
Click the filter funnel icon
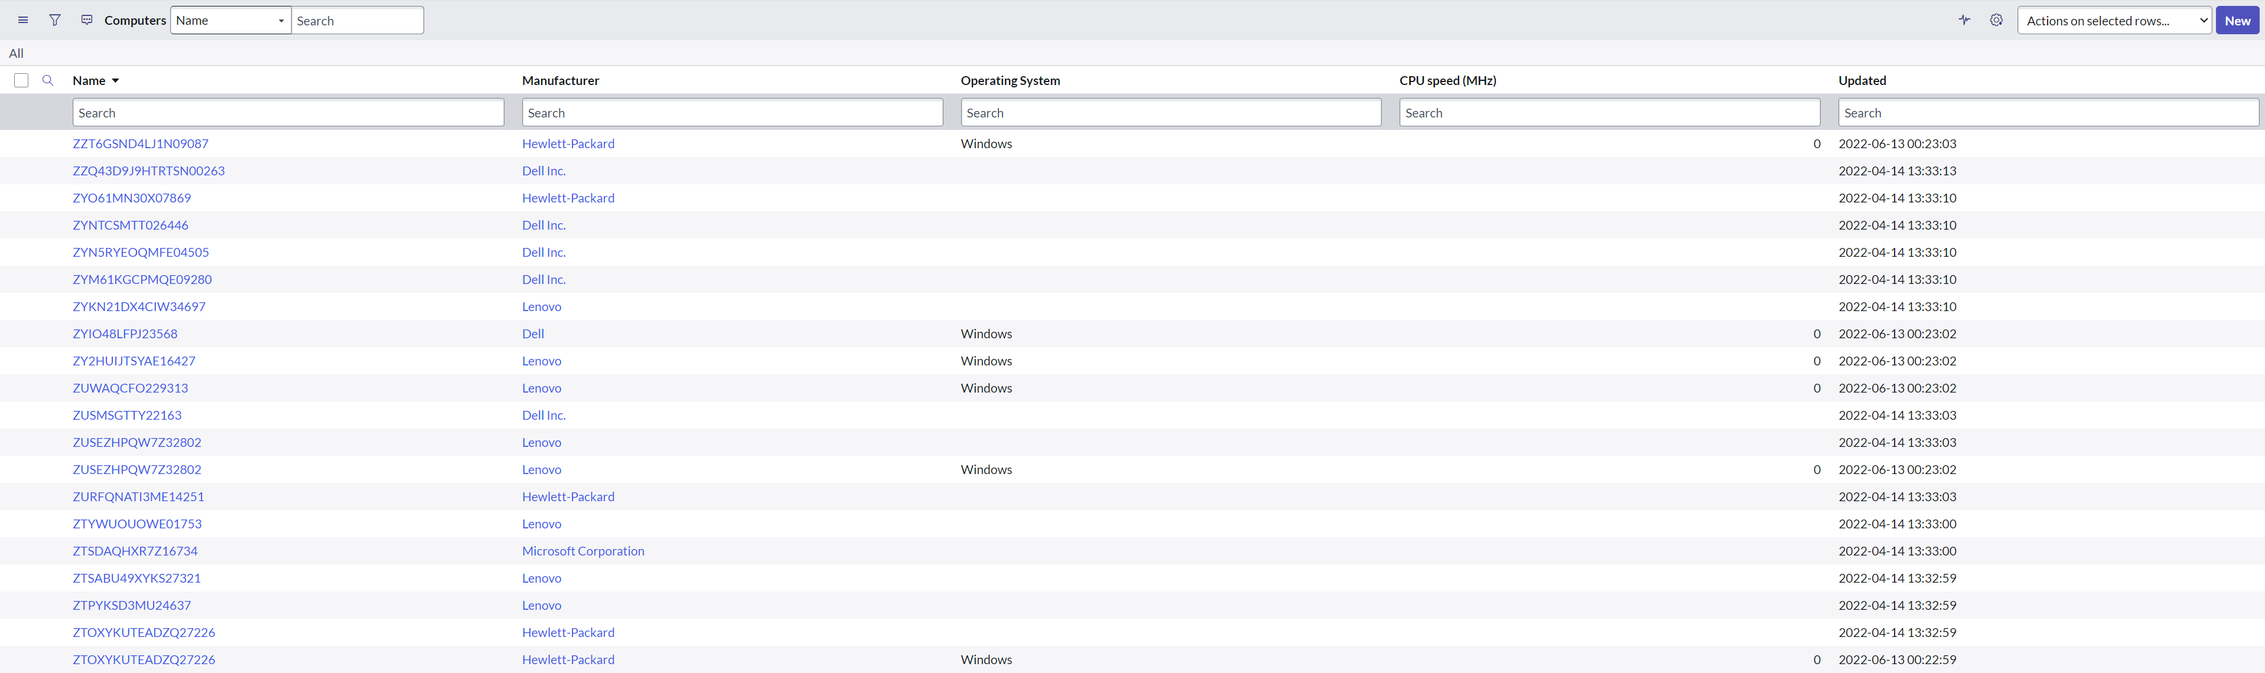tap(54, 20)
